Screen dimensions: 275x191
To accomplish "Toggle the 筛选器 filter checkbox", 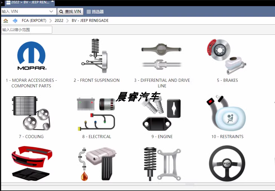I will click(89, 11).
